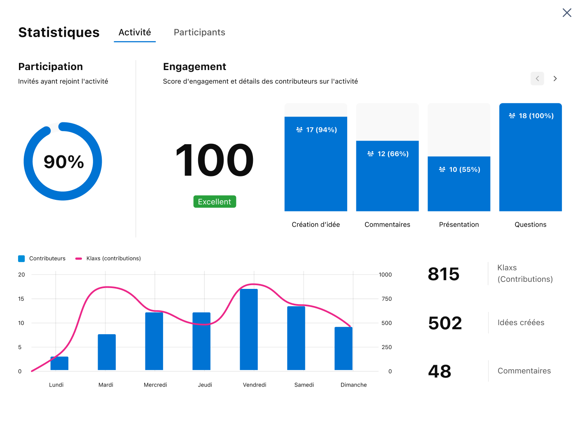The image size is (580, 422).
Task: Click the 'Statistiques' title
Action: (59, 32)
